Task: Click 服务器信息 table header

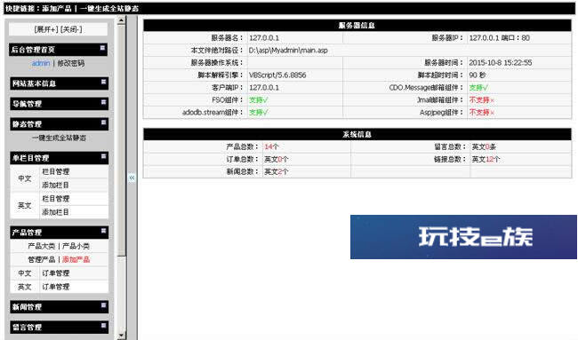Action: (357, 26)
